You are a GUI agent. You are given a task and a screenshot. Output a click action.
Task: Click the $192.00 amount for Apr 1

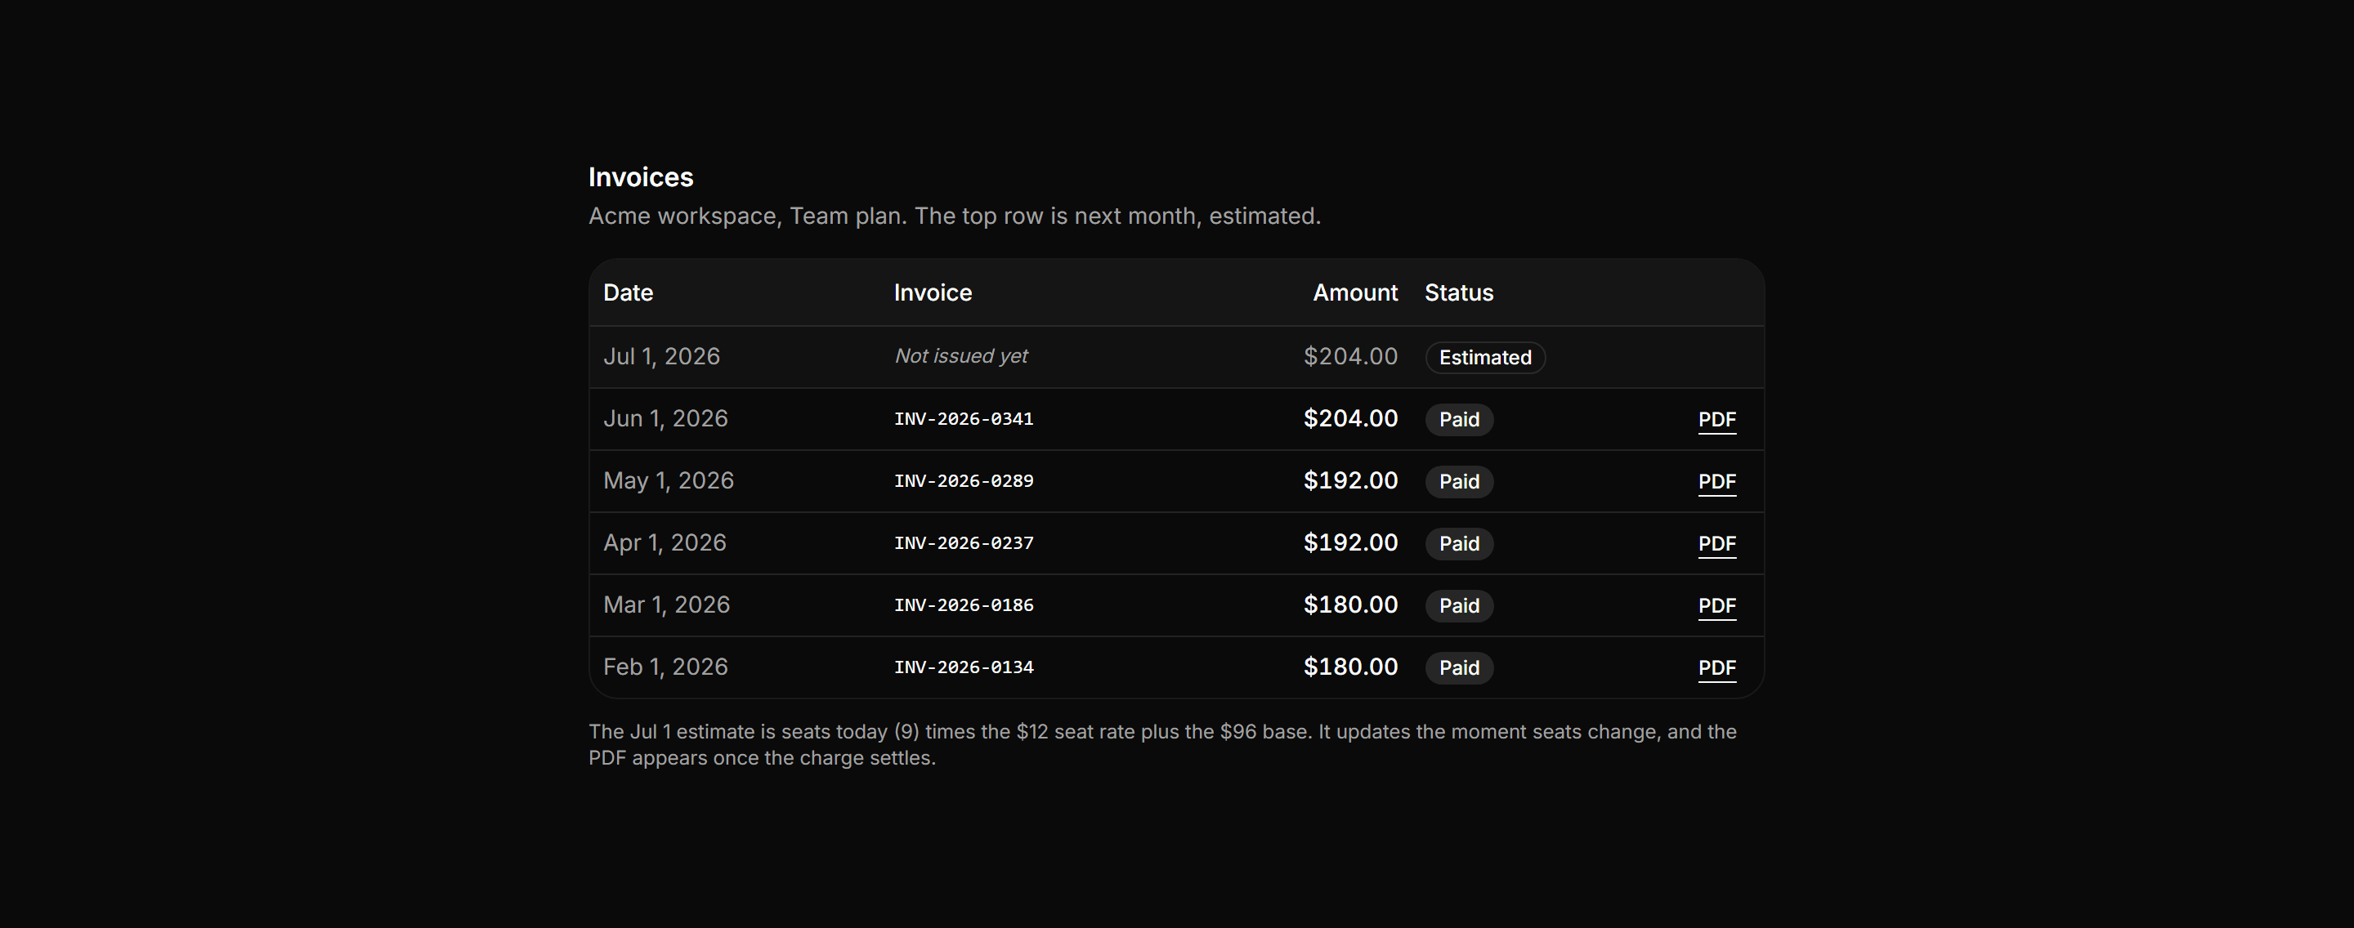pos(1350,542)
